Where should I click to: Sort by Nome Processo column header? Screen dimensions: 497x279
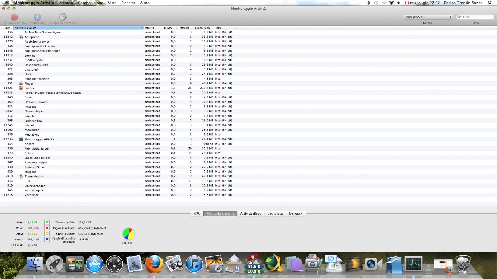(78, 28)
